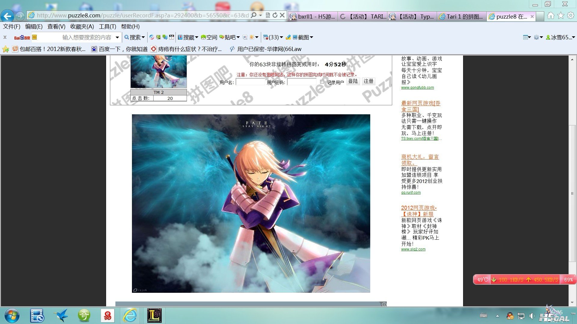
Task: Click the Baidu logo on the toolbar
Action: click(x=22, y=37)
